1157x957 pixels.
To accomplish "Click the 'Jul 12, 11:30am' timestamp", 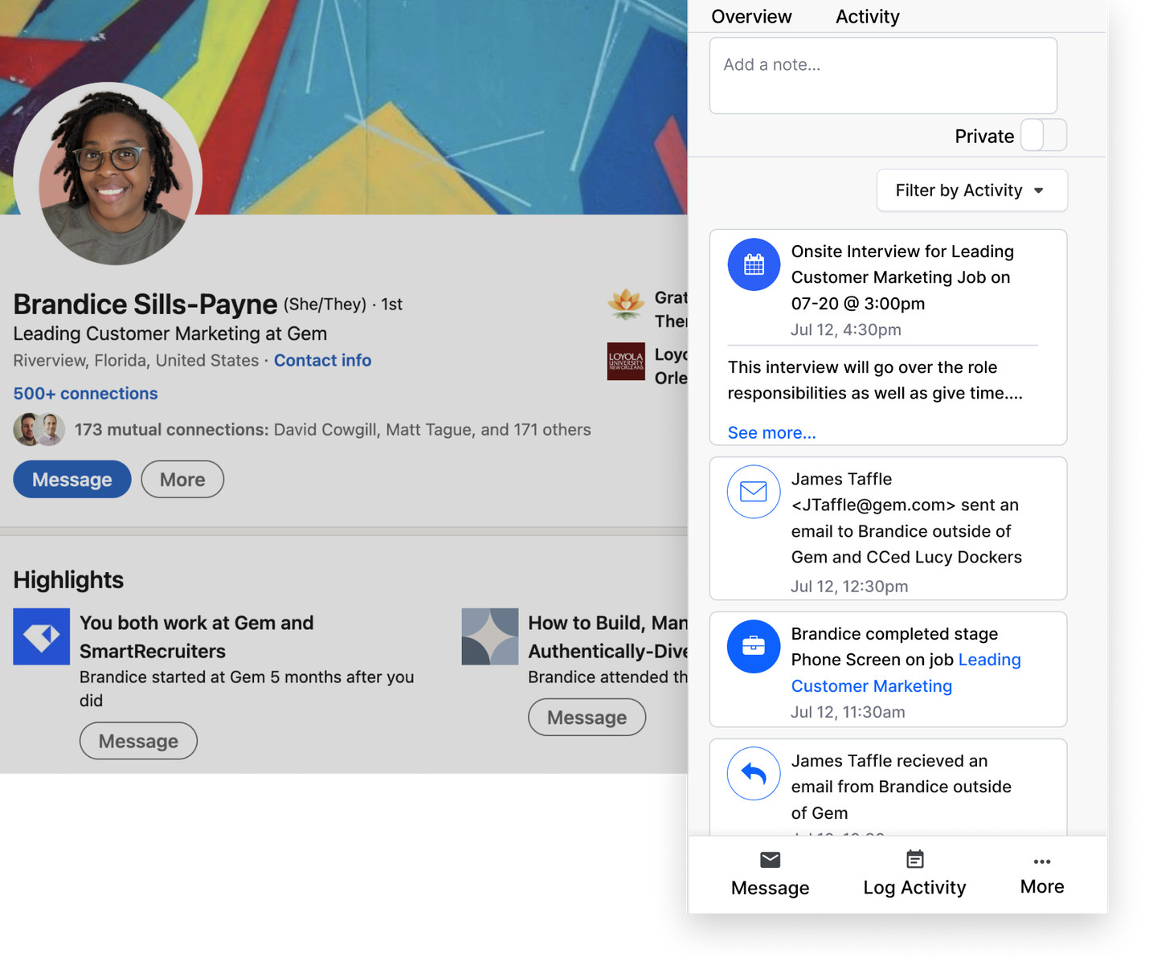I will point(848,712).
